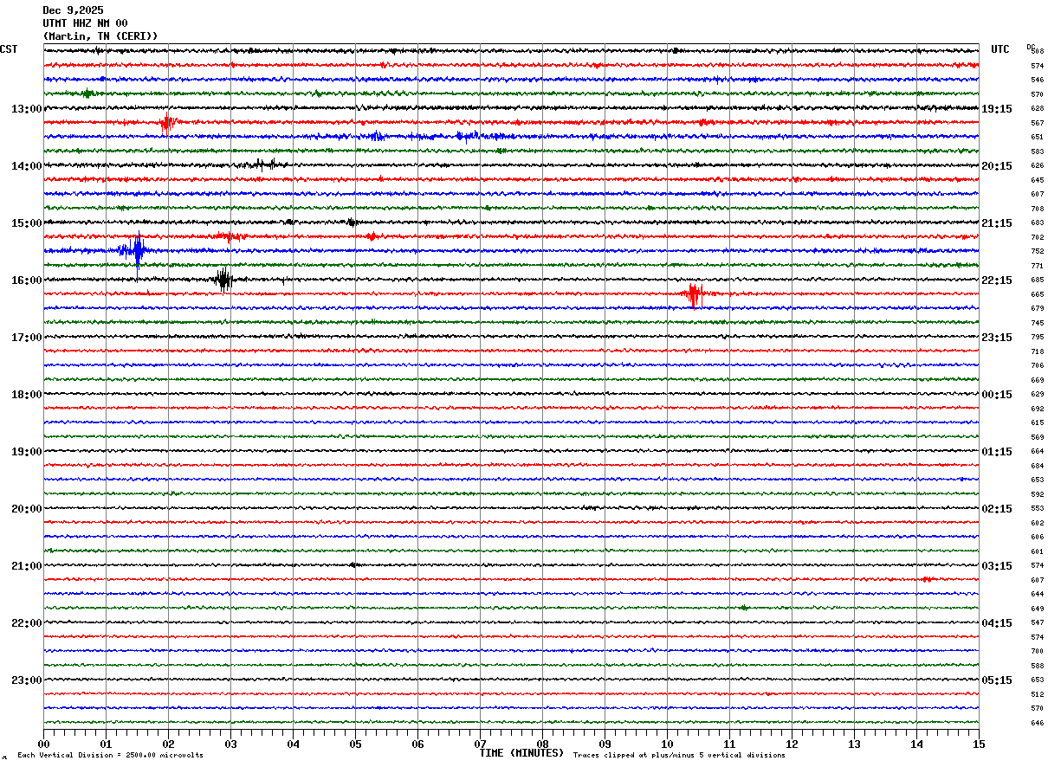Select the 18:00 CST time label
This screenshot has width=1048, height=767.
pos(26,395)
